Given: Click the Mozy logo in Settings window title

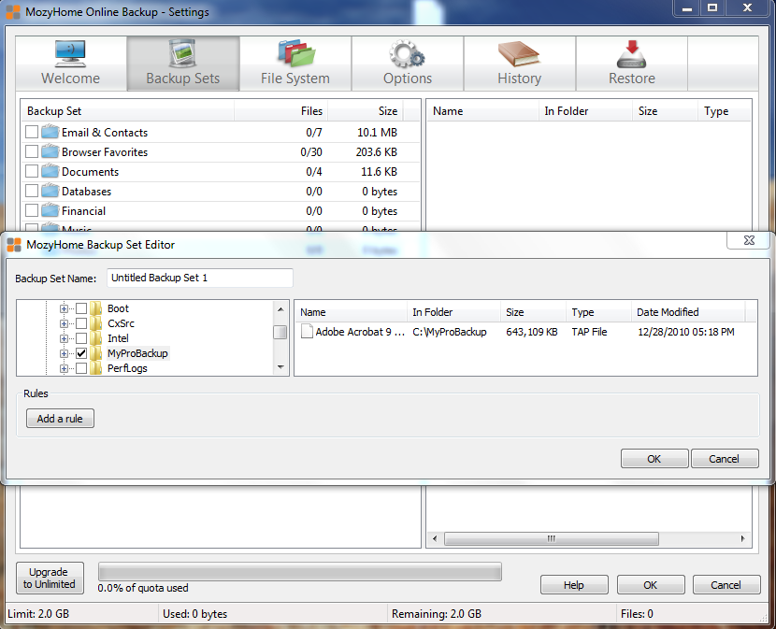Looking at the screenshot, I should point(13,12).
